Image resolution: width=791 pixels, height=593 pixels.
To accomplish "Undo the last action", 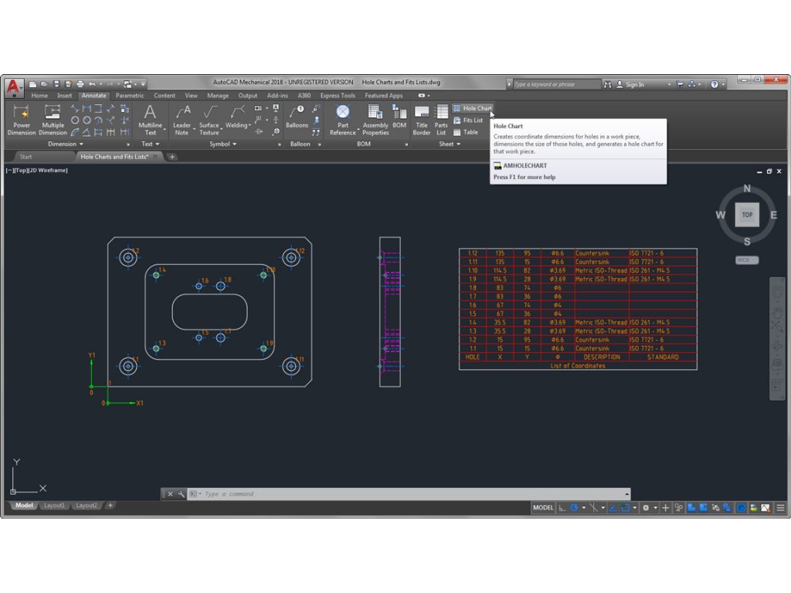I will coord(92,84).
